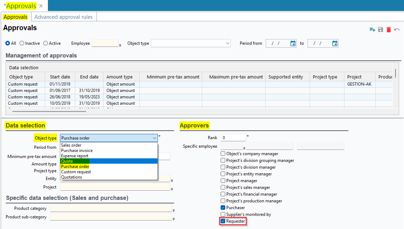Click lookup icon beside Product category field
This screenshot has width=404, height=229.
[x=173, y=210]
